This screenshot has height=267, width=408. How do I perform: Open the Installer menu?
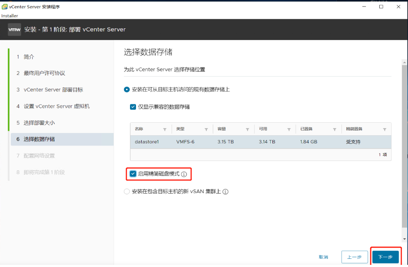coord(9,15)
